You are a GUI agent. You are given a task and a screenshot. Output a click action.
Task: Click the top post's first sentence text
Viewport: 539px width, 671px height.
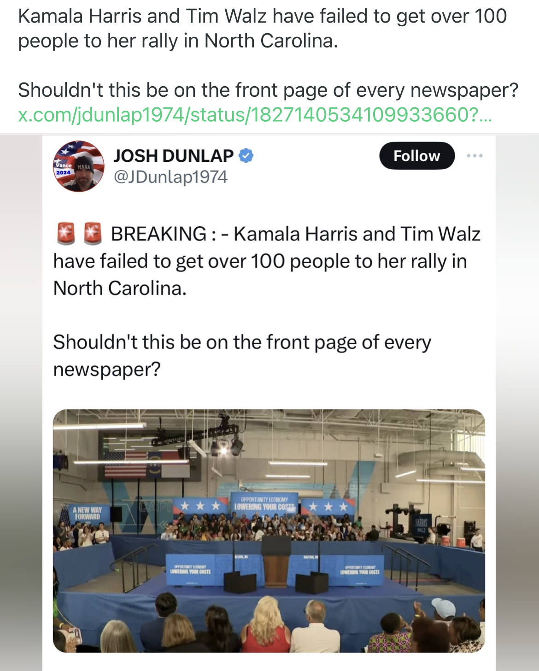tap(263, 29)
